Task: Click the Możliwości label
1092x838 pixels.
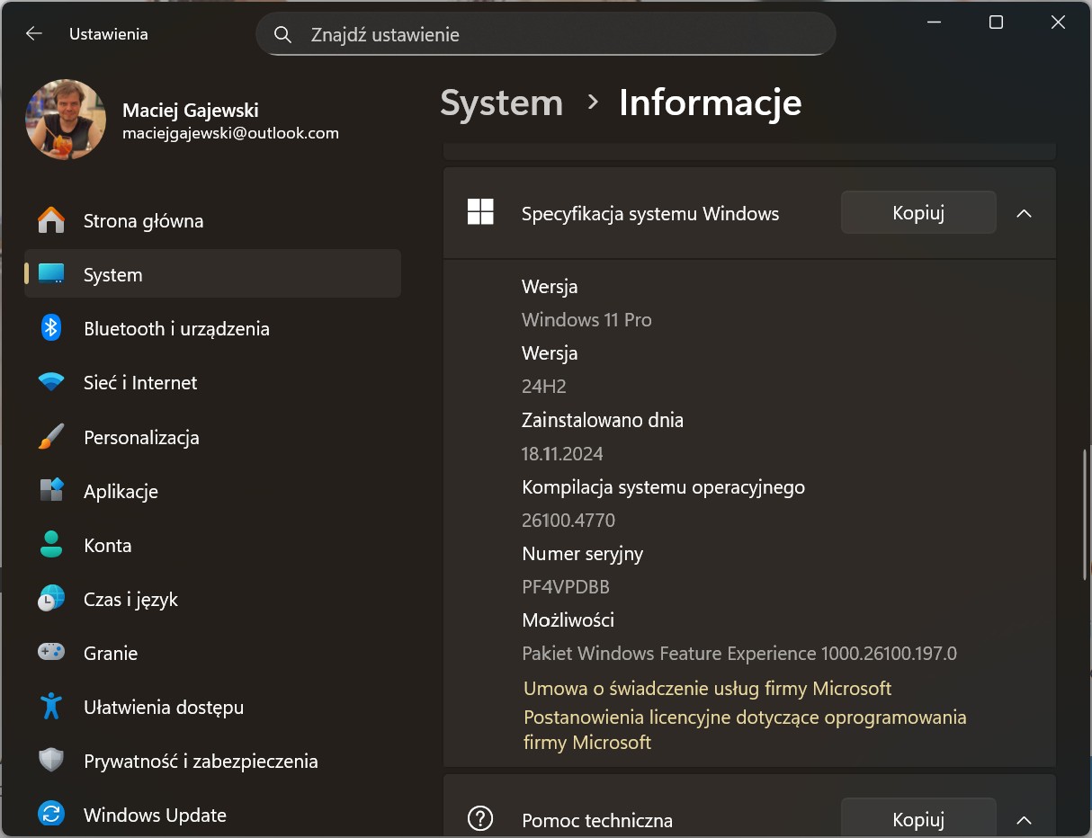Action: (568, 620)
